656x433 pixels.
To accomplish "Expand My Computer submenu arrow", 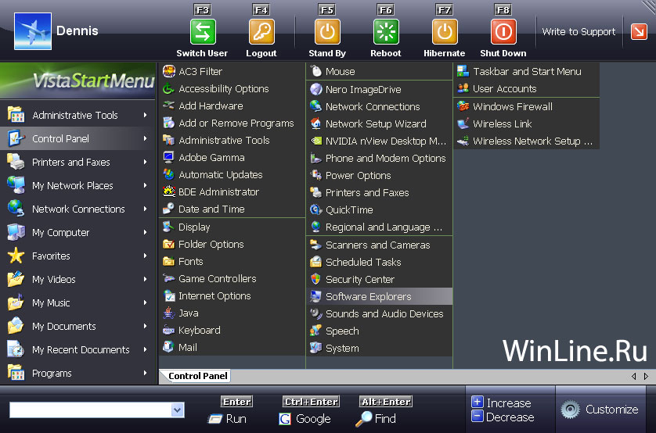I will [145, 232].
